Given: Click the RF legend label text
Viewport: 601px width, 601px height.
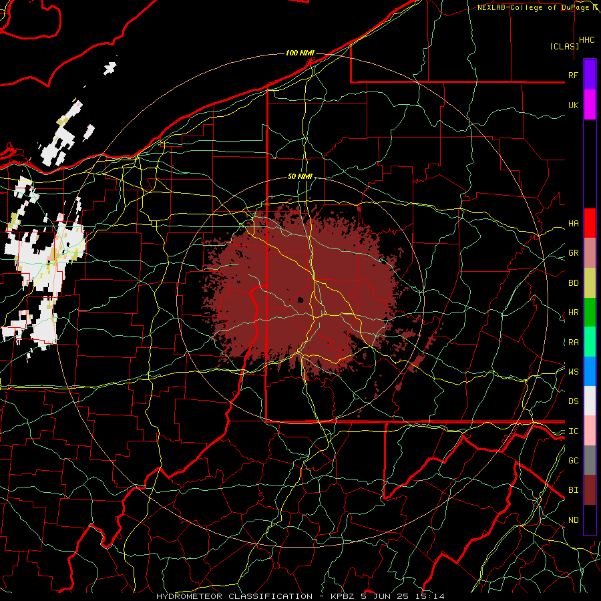Looking at the screenshot, I should pos(573,75).
